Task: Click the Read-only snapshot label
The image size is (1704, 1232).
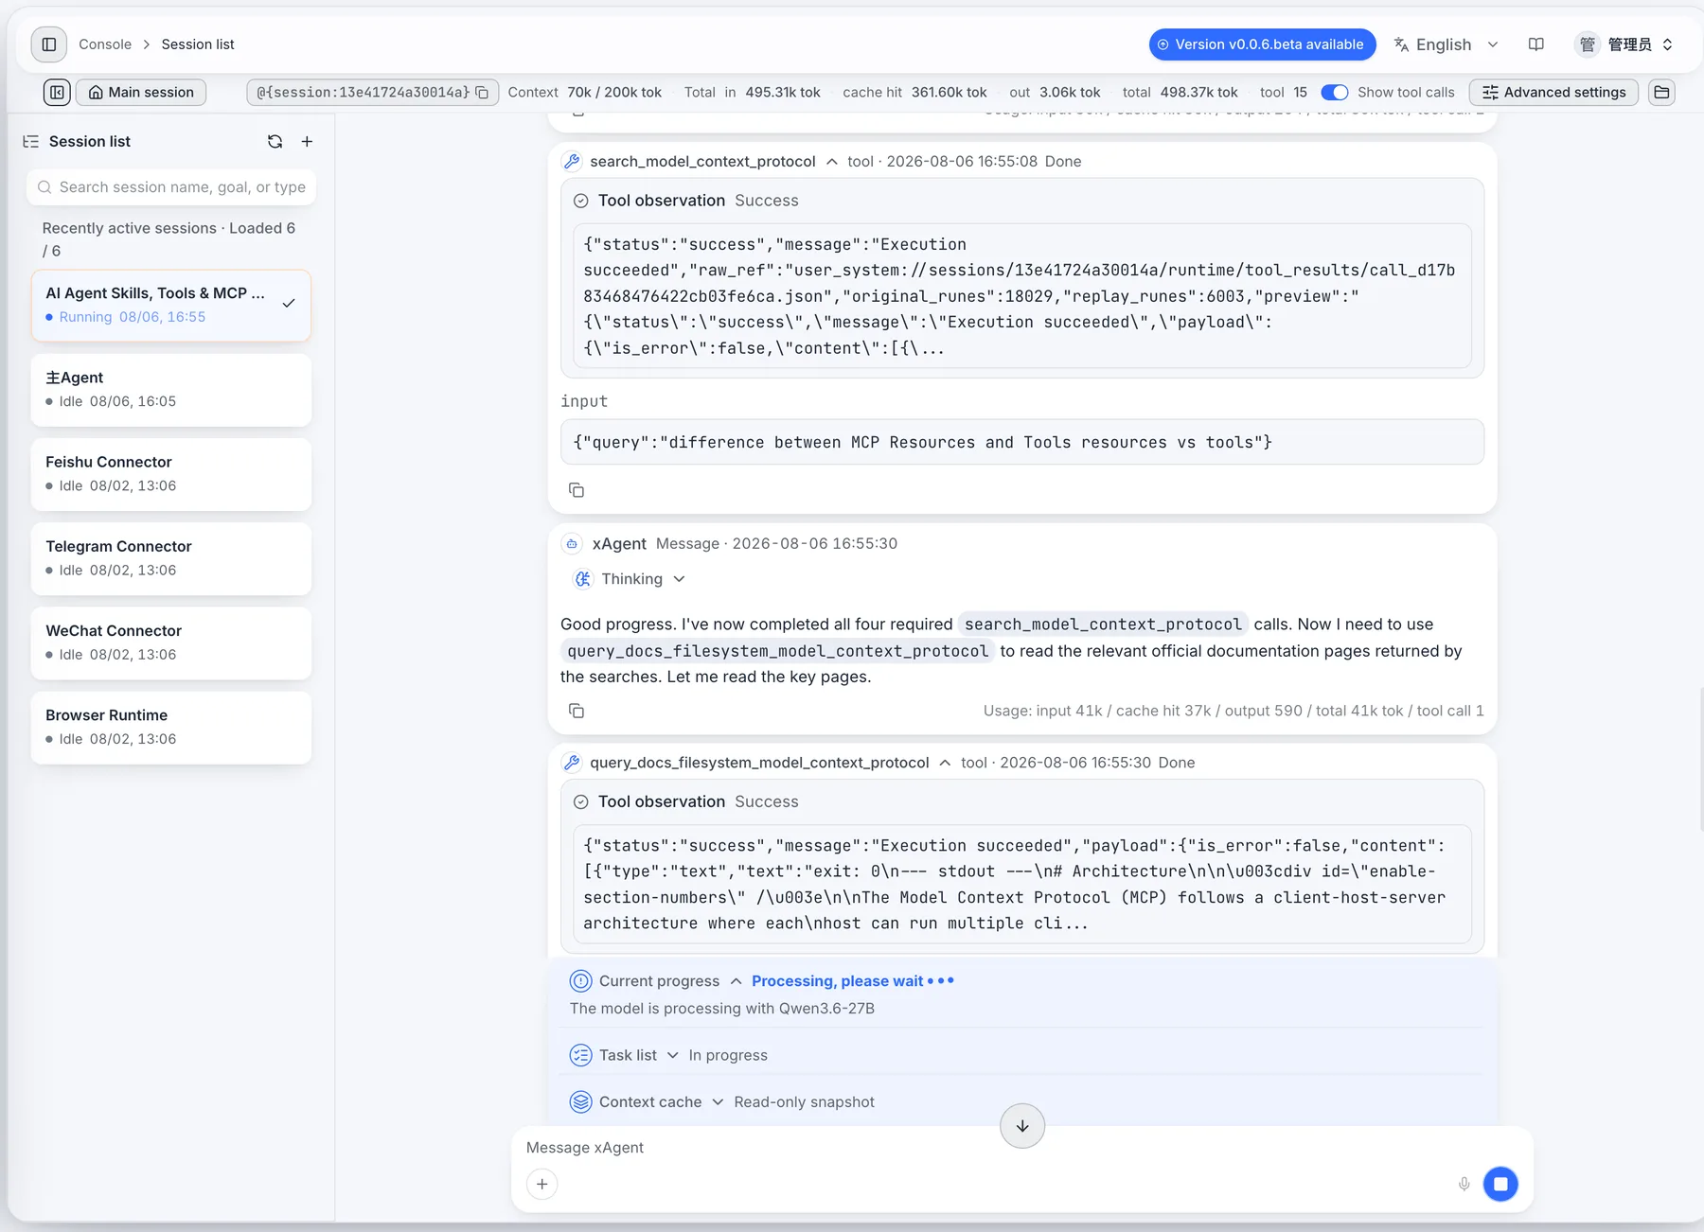Action: [805, 1101]
